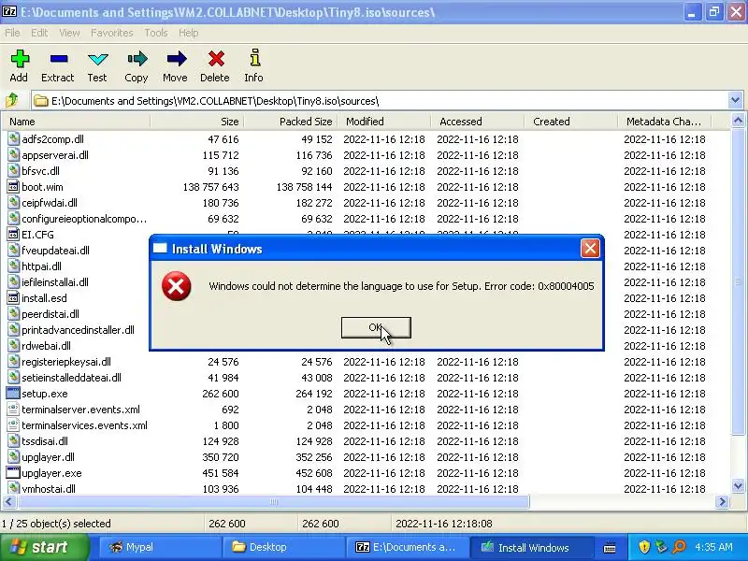Click the Copy toolbar icon

137,59
